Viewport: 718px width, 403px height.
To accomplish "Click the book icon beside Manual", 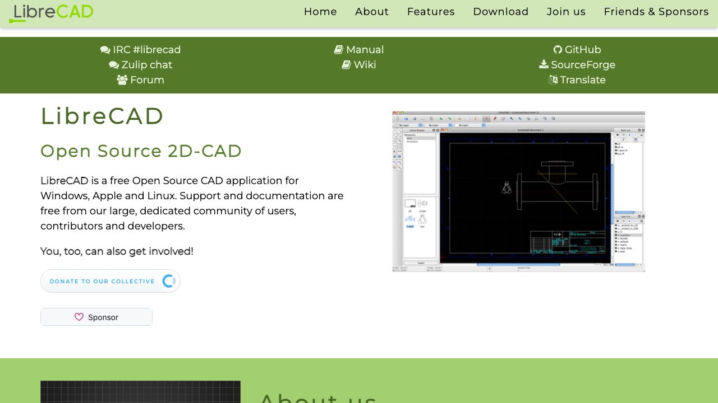I will 339,50.
